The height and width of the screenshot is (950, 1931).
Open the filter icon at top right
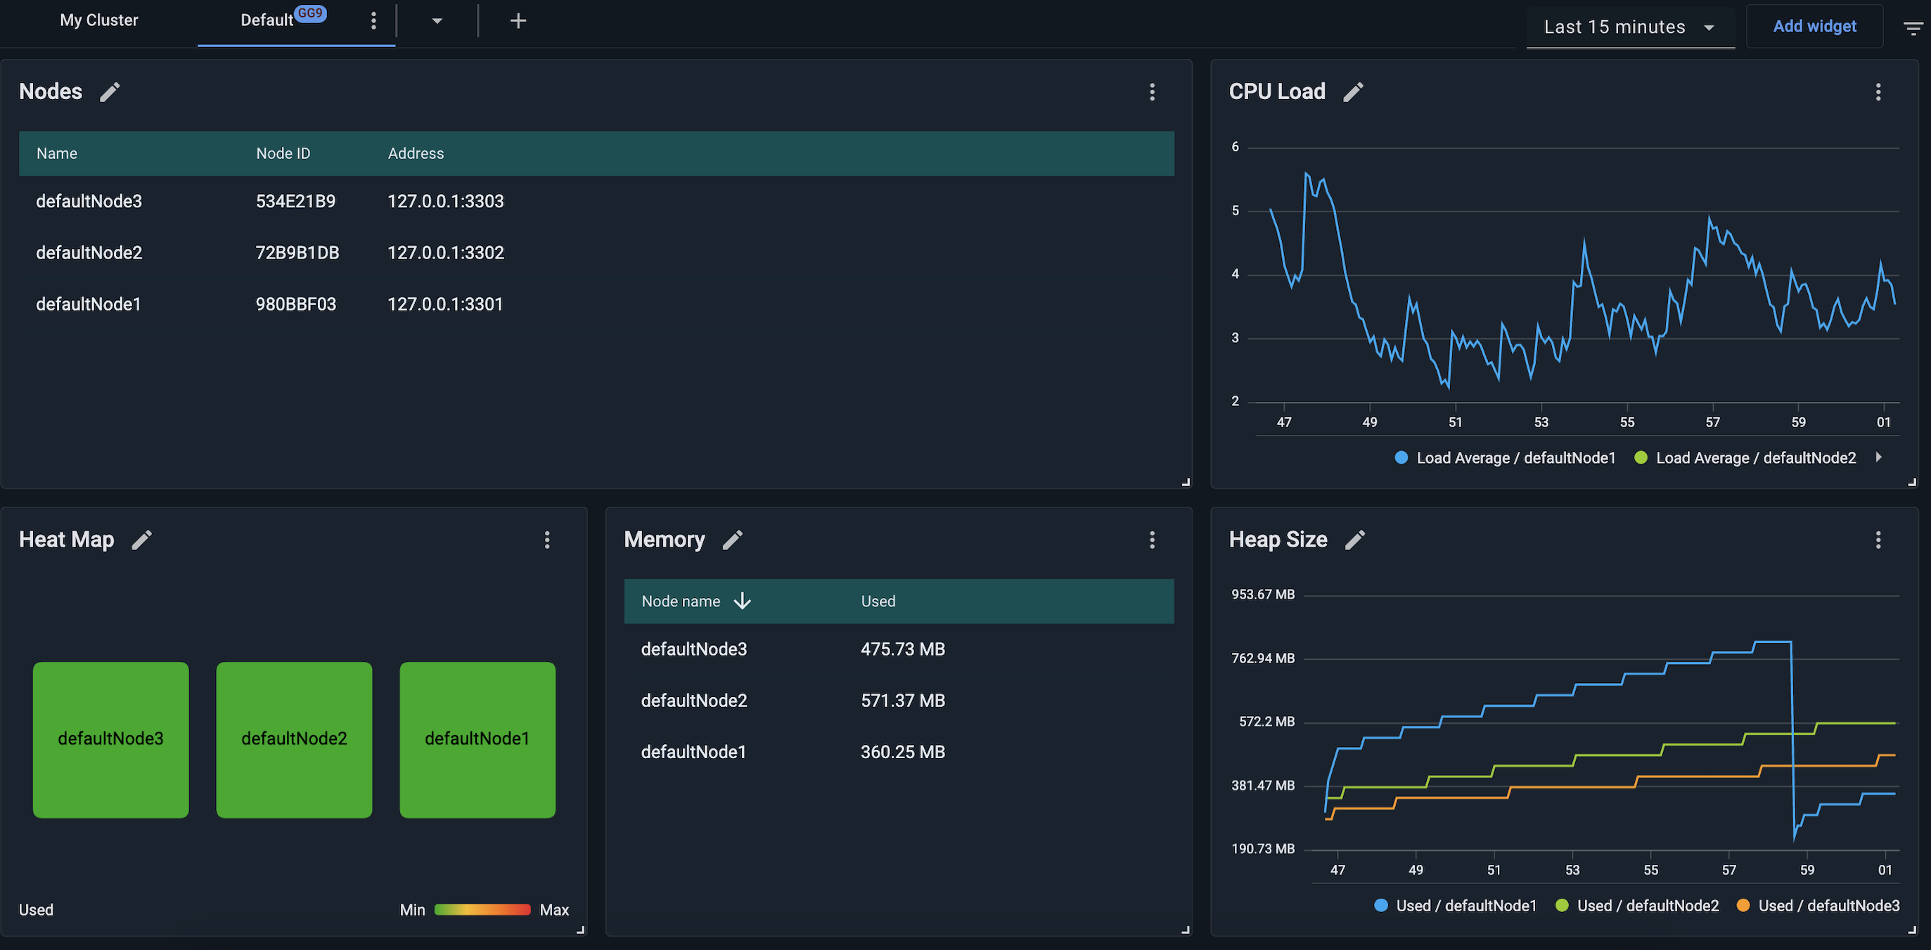pyautogui.click(x=1912, y=29)
